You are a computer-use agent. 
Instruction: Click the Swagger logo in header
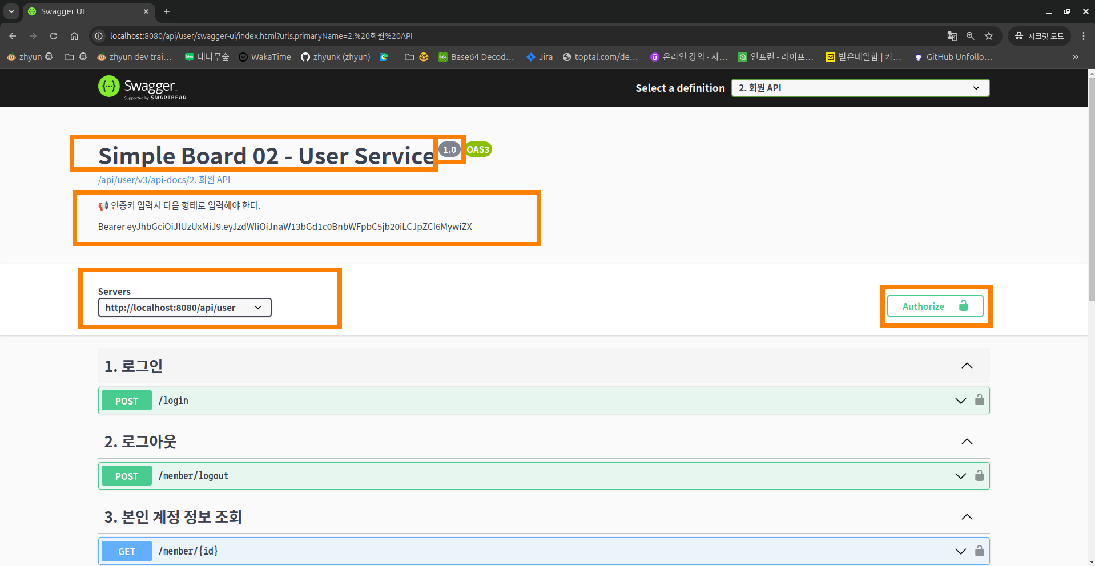[x=142, y=88]
